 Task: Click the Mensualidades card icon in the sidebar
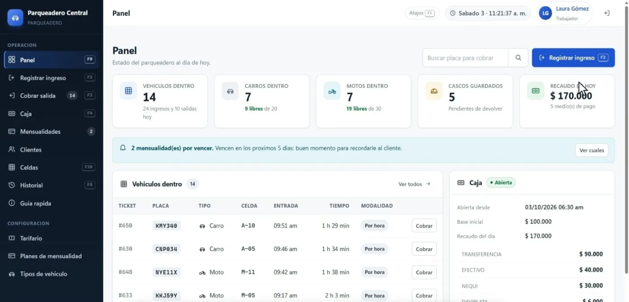coord(12,131)
